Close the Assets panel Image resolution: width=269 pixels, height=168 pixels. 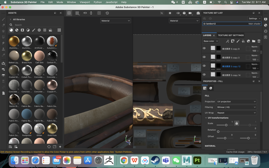(61, 13)
